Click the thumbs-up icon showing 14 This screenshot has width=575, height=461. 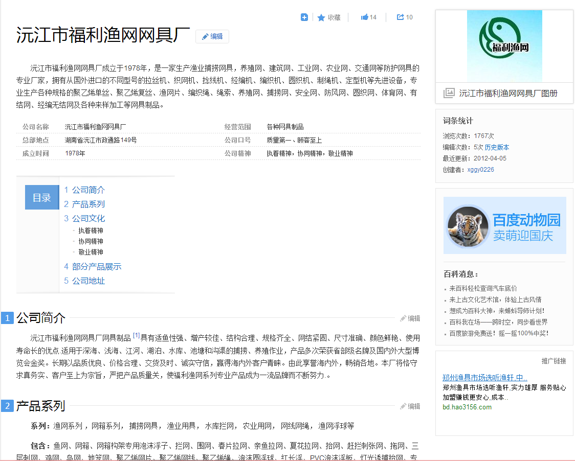coord(364,17)
